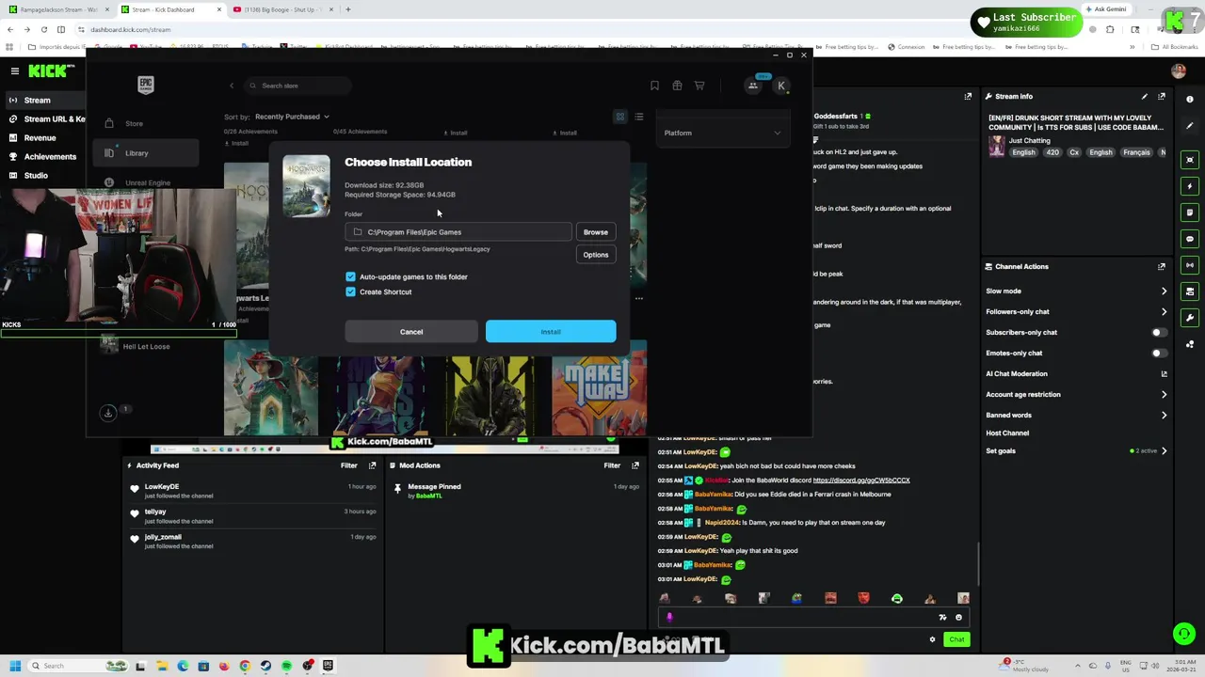Click Host Channel action
Viewport: 1205px width, 677px height.
click(1007, 433)
